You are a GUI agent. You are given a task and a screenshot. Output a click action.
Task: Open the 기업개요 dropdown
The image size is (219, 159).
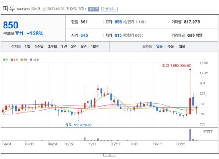(109, 9)
